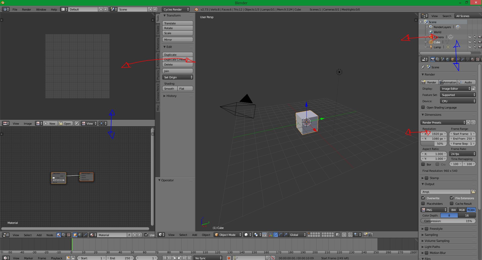Open the Node menu in node editor
This screenshot has height=260, width=482.
coord(50,235)
